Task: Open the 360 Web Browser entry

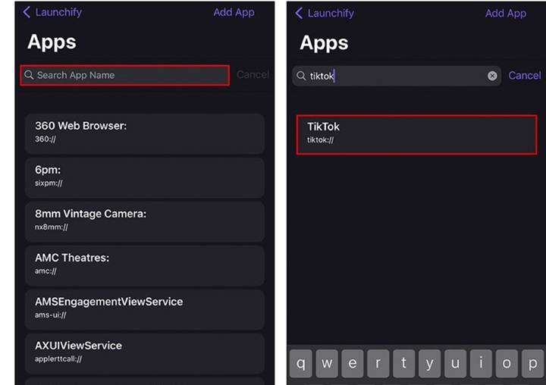Action: click(145, 133)
